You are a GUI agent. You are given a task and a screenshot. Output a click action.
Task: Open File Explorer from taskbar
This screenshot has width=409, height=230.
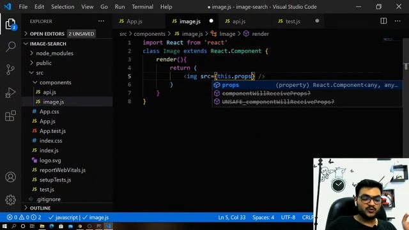(x=42, y=226)
